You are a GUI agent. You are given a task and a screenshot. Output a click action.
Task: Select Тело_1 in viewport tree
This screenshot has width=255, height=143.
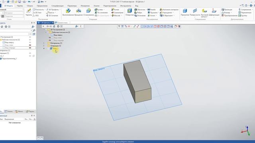pos(54,48)
